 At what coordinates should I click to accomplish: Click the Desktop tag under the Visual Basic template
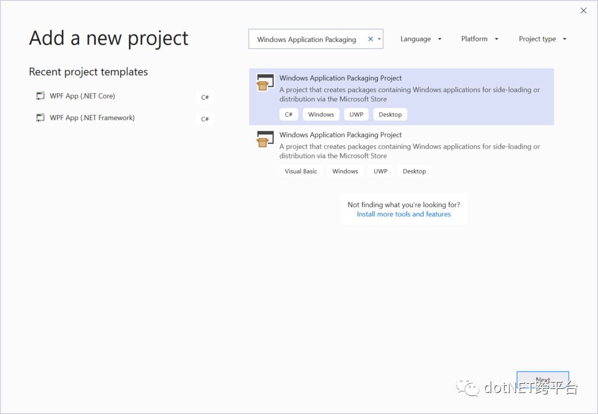(414, 171)
